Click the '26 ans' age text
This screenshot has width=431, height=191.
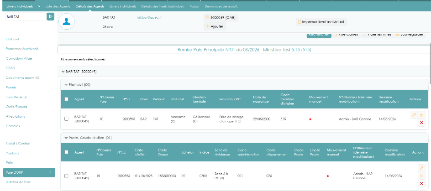click(x=108, y=26)
